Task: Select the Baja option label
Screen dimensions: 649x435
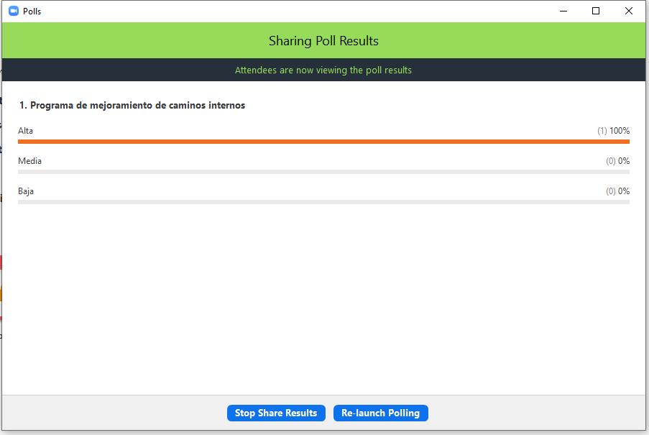Action: coord(26,191)
